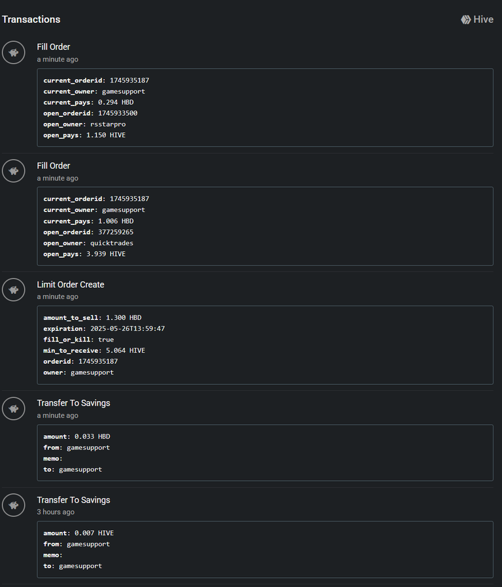Click the first Fill Order title
Image resolution: width=502 pixels, height=587 pixels.
pyautogui.click(x=54, y=47)
